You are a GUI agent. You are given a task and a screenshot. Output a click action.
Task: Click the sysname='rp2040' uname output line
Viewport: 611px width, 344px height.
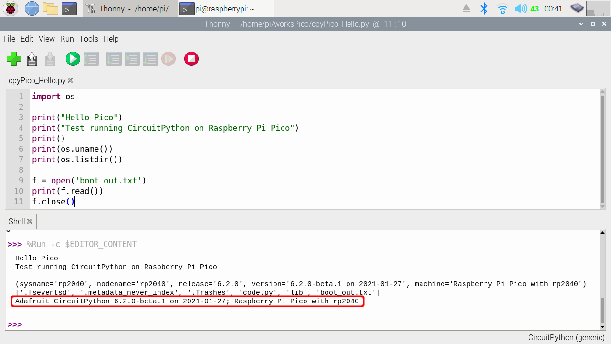[301, 284]
